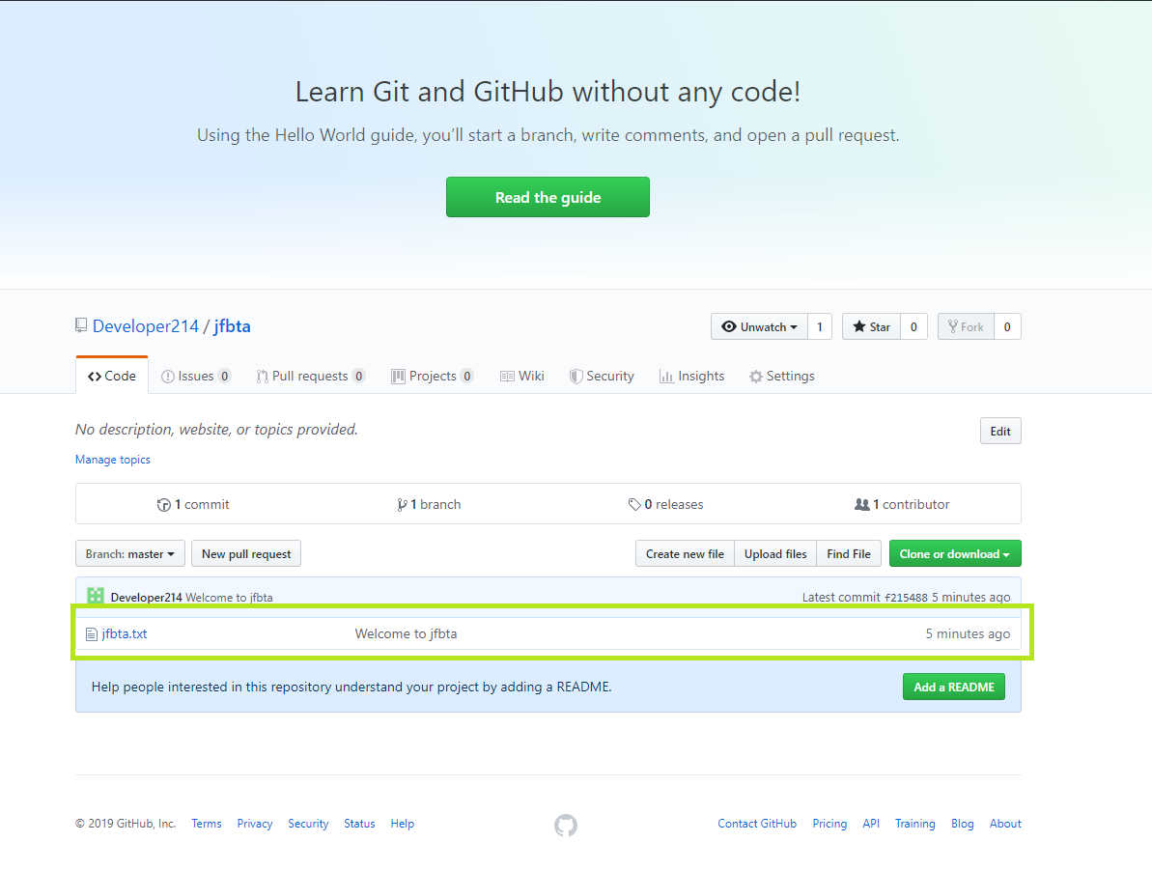The image size is (1152, 870).
Task: Click the Code angle brackets icon
Action: (94, 377)
